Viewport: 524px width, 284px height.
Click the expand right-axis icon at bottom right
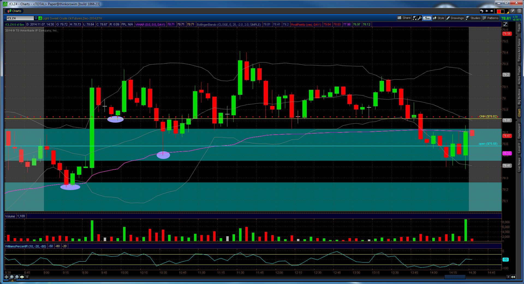[x=513, y=277]
